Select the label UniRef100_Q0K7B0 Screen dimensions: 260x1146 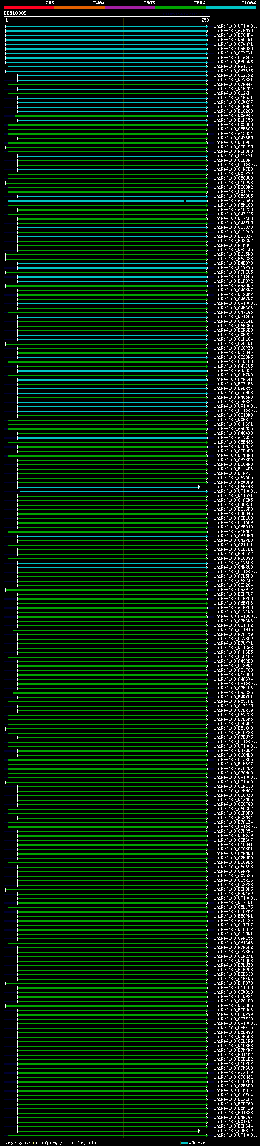tap(233, 170)
